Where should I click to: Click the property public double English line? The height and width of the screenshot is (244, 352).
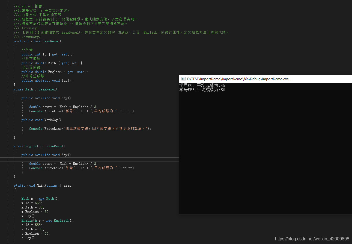point(55,72)
